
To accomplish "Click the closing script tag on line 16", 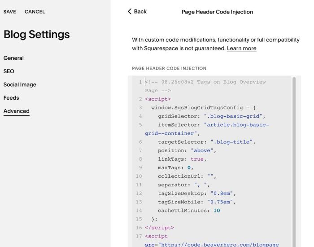I will (x=159, y=228).
